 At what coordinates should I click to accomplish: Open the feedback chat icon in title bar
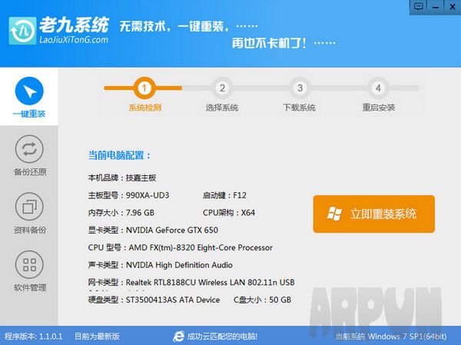point(419,6)
